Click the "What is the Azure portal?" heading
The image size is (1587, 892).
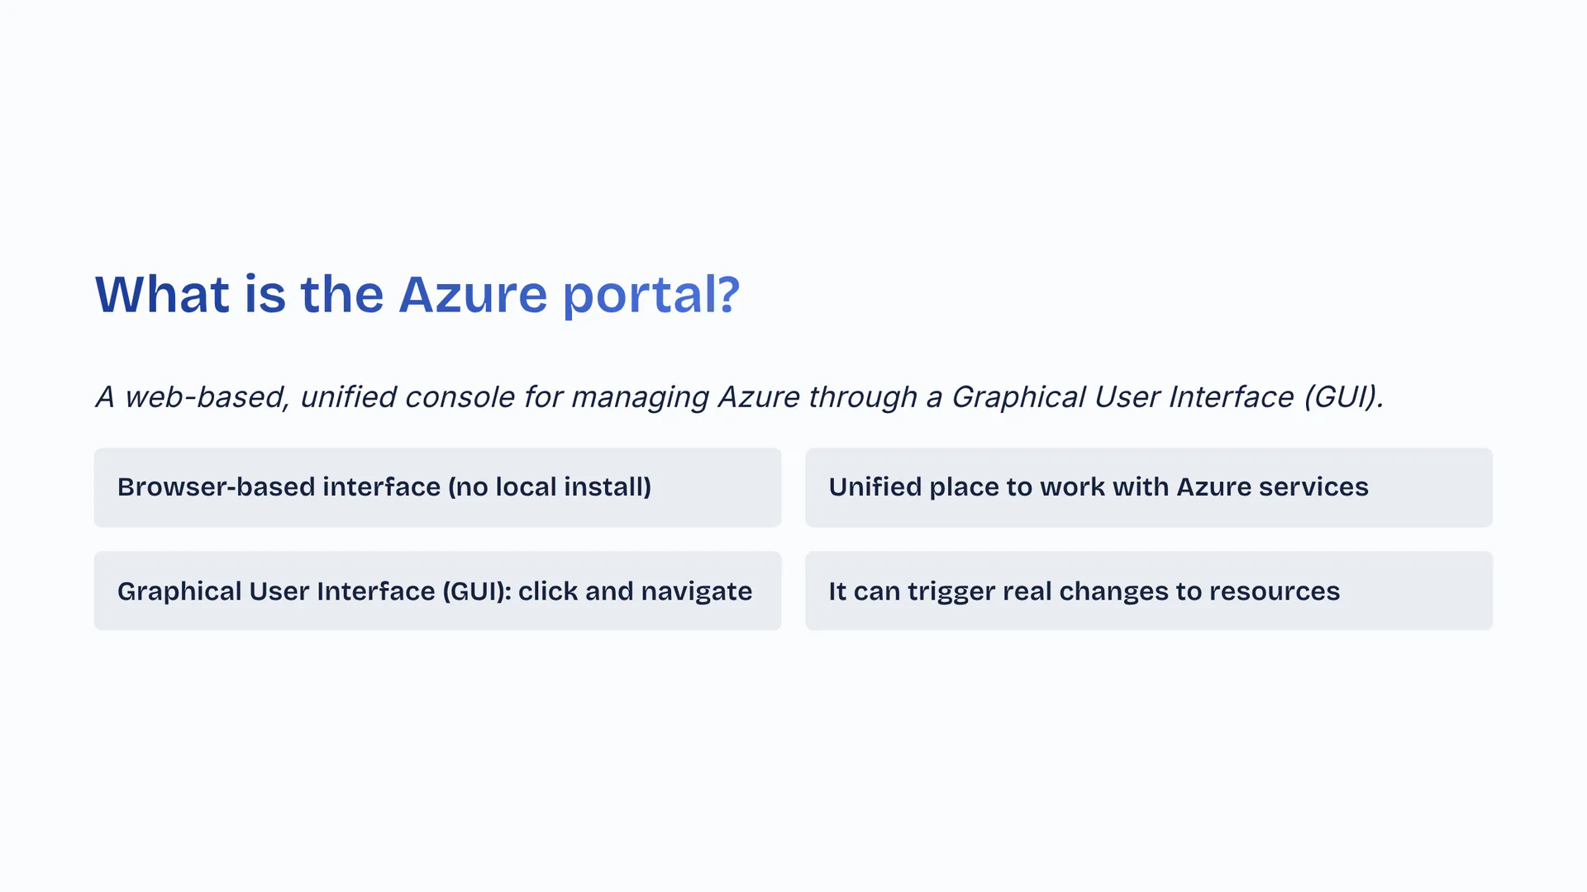point(417,295)
